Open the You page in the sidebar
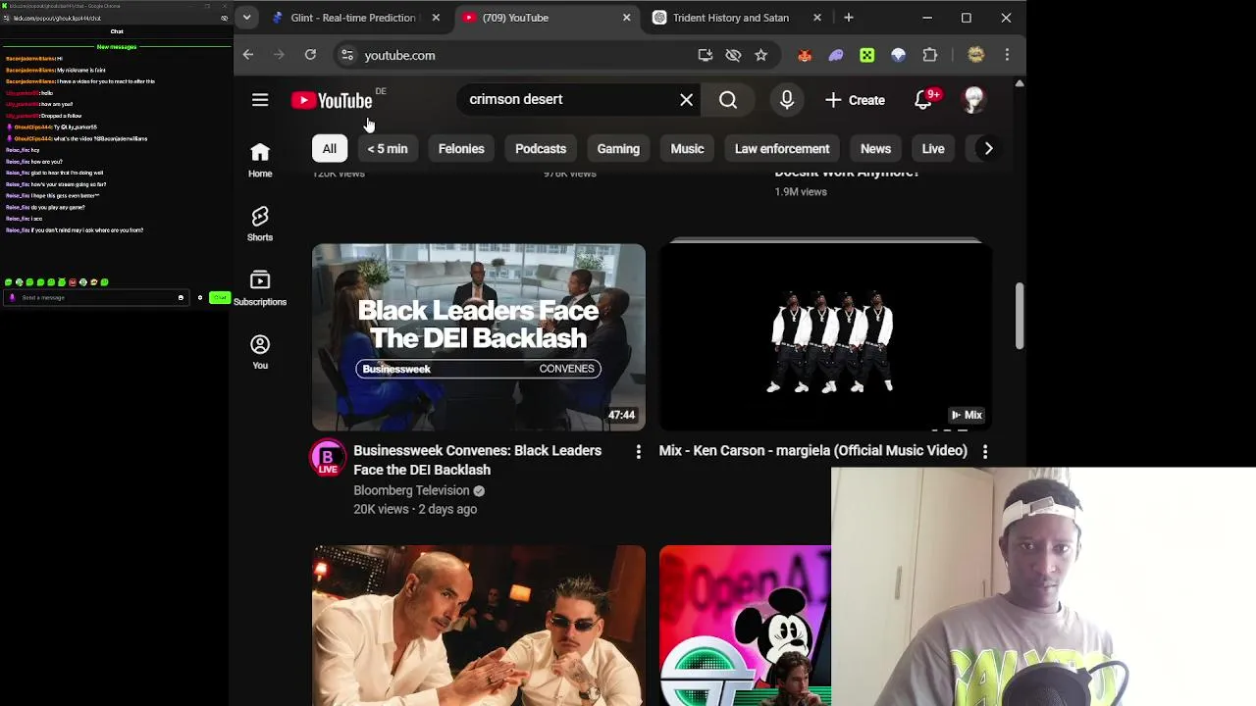Screen dimensions: 1256x706 (x=260, y=352)
